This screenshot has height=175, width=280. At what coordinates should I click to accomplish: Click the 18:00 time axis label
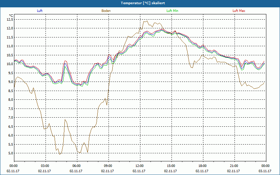coord(202,166)
